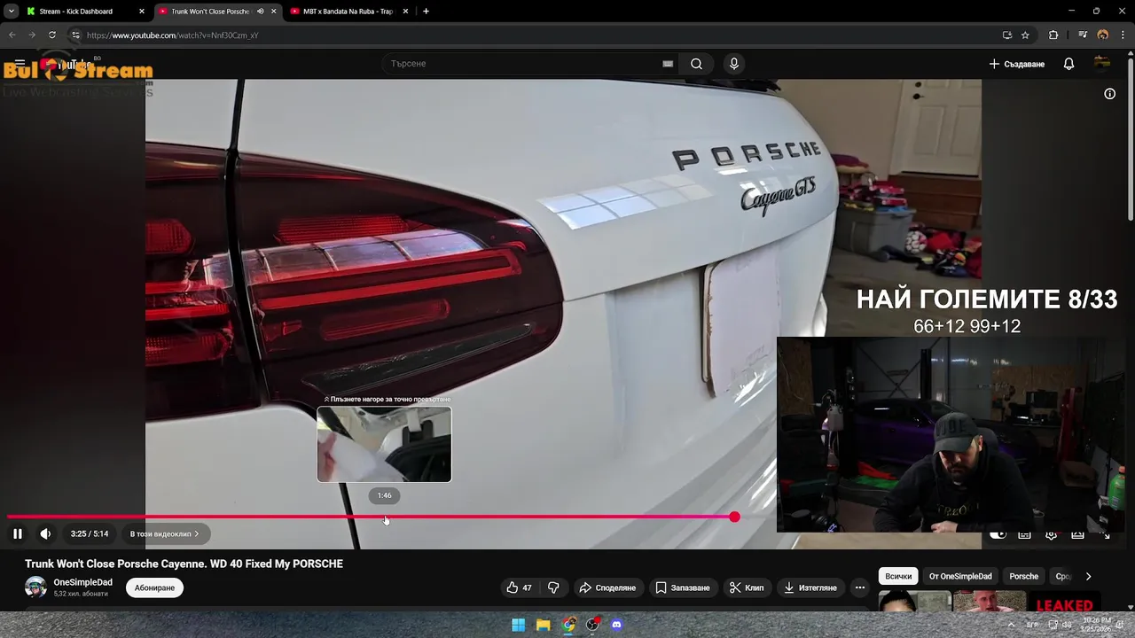Open Chrome profile avatar
1135x638 pixels.
click(1102, 35)
